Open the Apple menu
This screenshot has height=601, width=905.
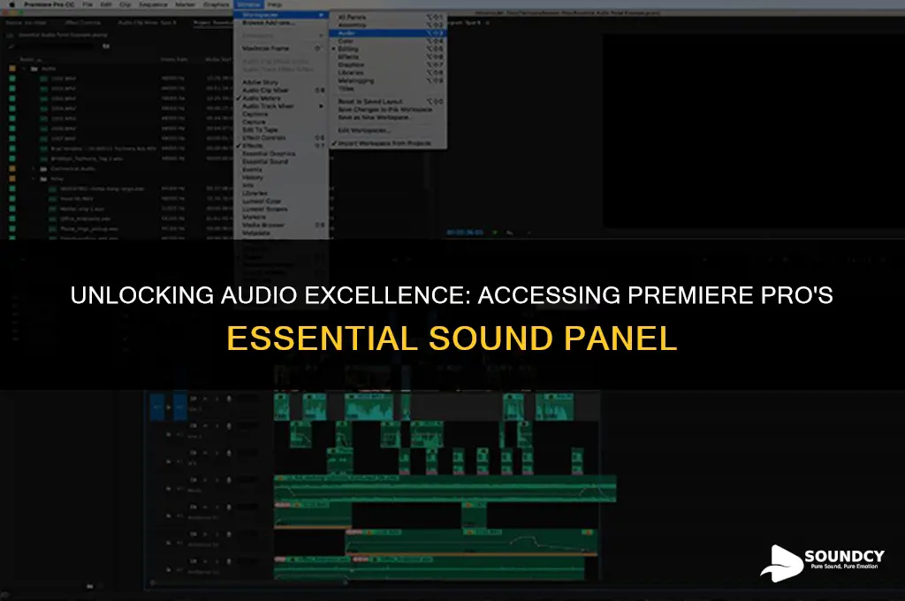[x=11, y=4]
